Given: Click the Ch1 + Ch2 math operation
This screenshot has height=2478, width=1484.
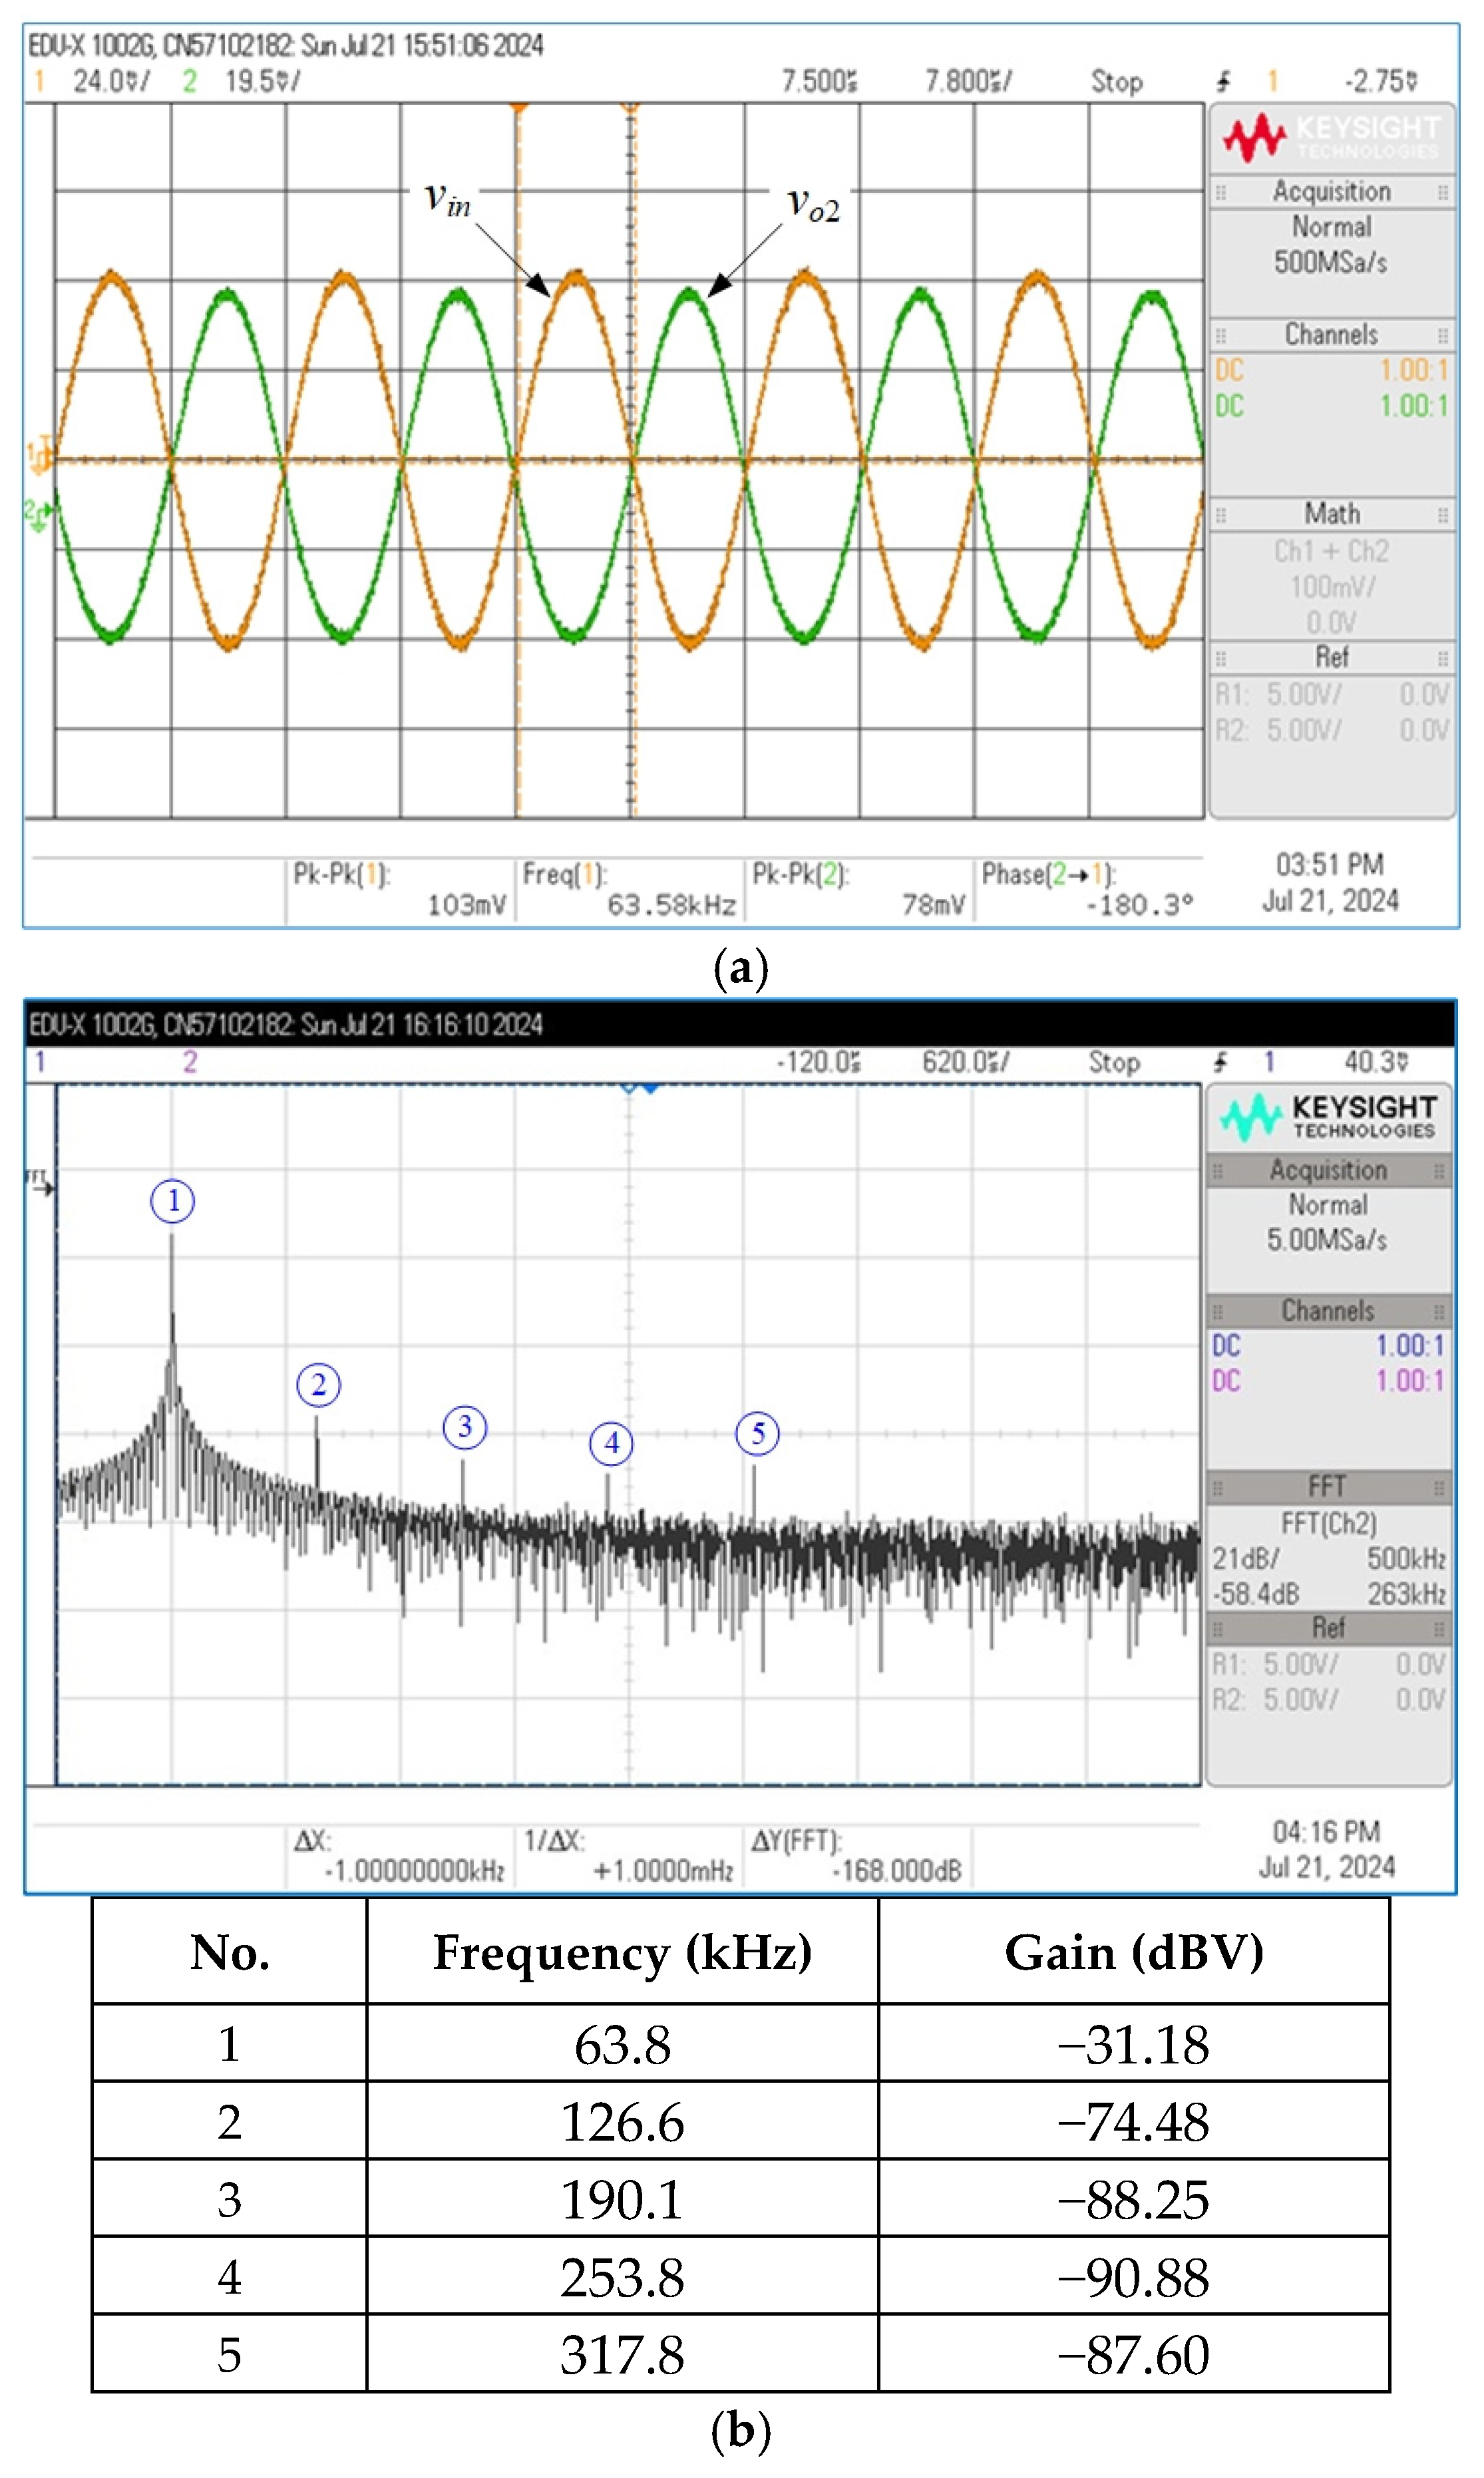Looking at the screenshot, I should pos(1331,551).
